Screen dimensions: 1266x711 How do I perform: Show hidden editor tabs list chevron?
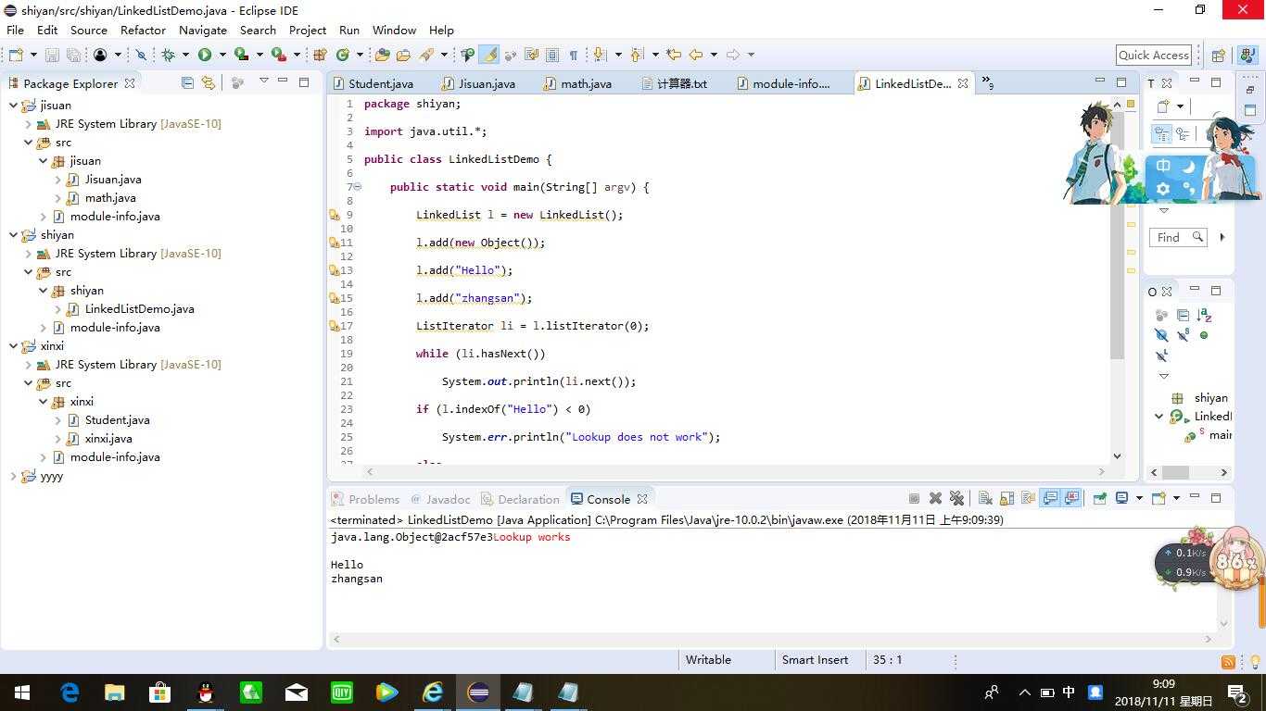click(x=988, y=83)
